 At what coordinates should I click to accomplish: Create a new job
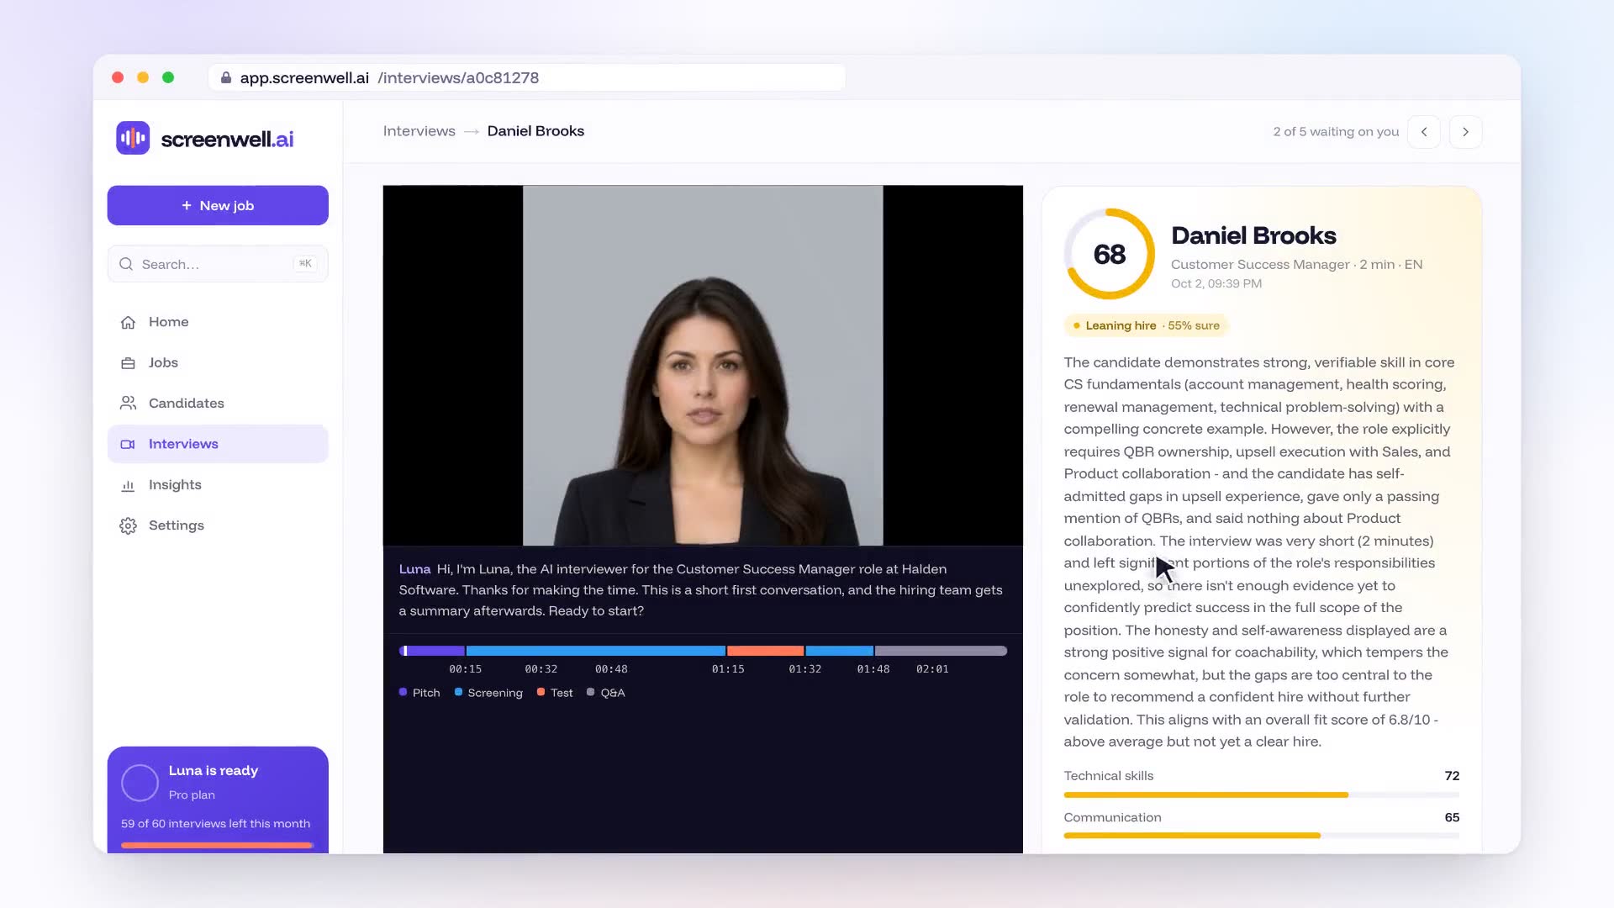point(218,205)
